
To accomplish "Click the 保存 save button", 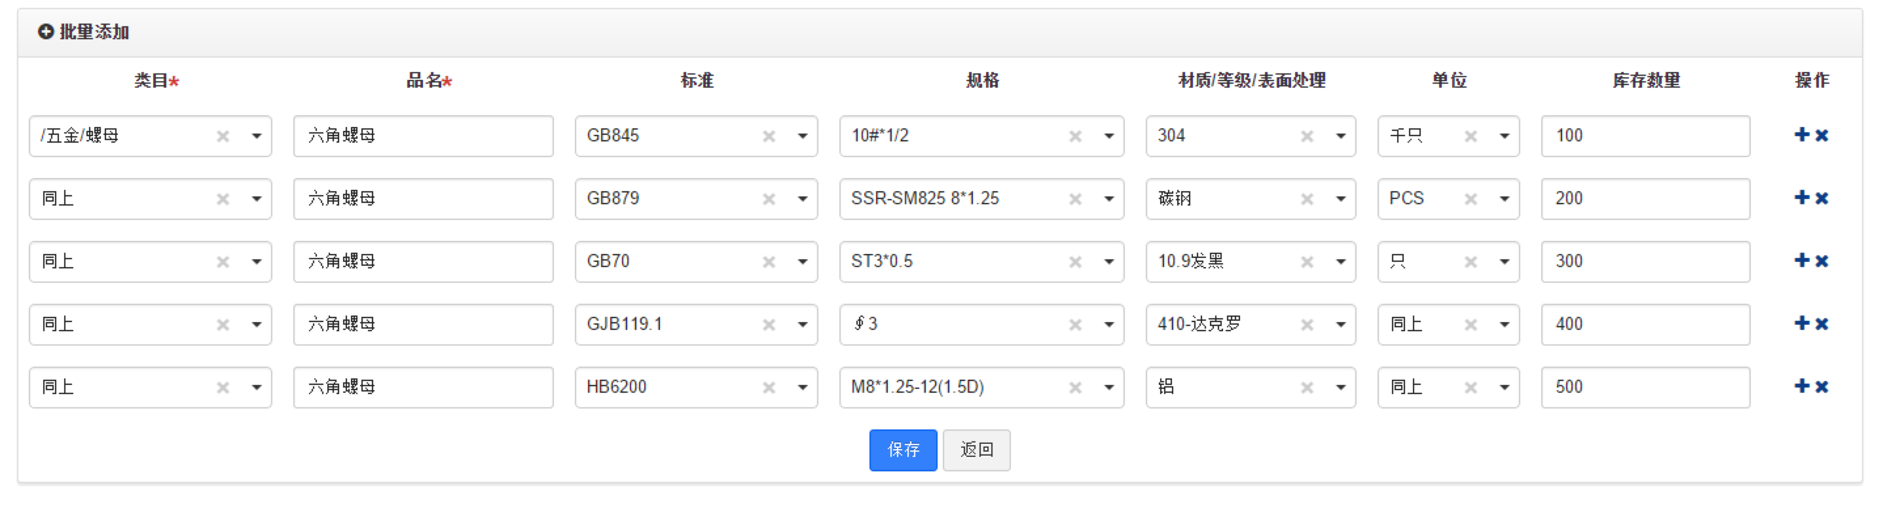I will (903, 450).
